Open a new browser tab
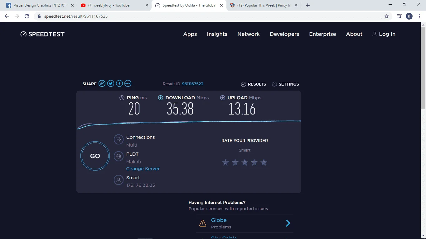Screen dimensions: 426x239 308,5
